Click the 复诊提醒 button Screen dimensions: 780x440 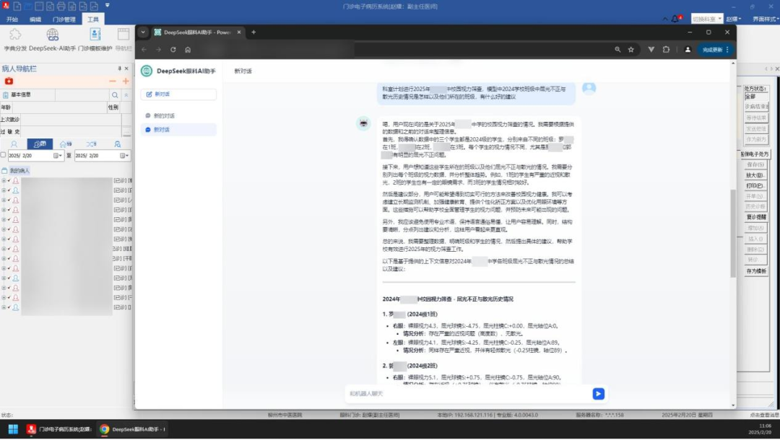click(x=755, y=218)
